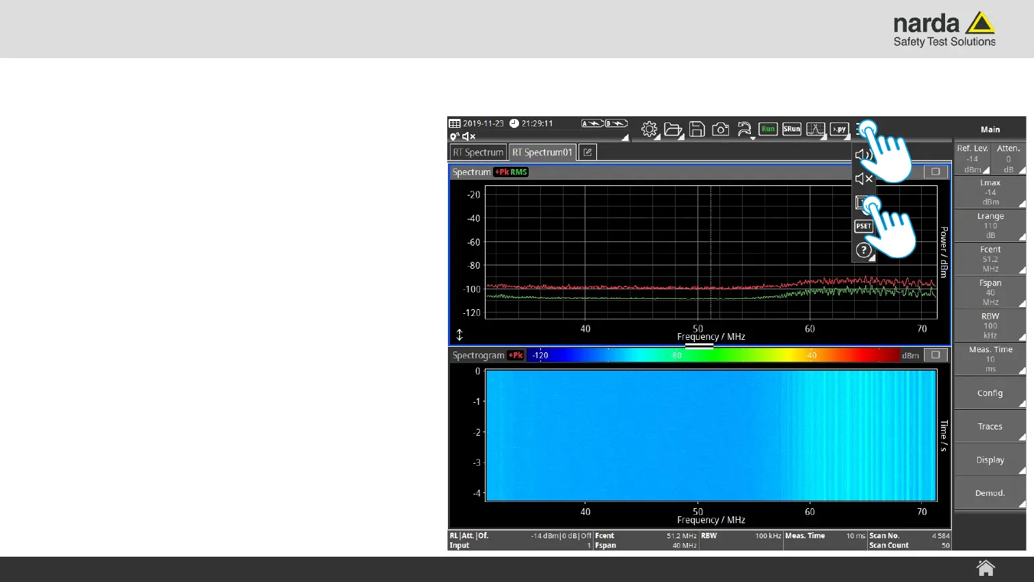Viewport: 1034px width, 582px height.
Task: Select the RT Spectrum01 tab
Action: [x=542, y=153]
